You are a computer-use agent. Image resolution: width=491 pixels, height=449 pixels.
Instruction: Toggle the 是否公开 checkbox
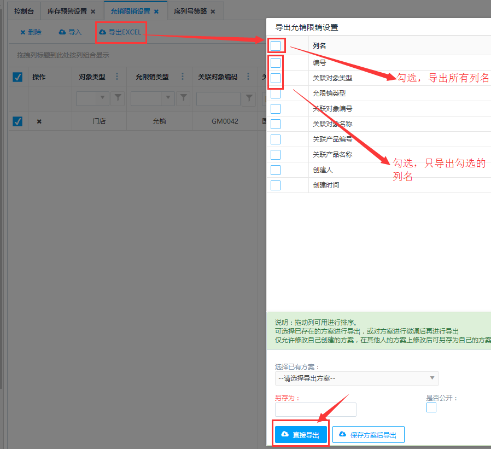pos(431,407)
